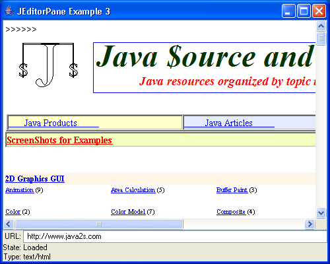This screenshot has height=264, width=330.
Task: Click the empty horizontal scrollbar track right of the thumb
Action: [x=244, y=224]
